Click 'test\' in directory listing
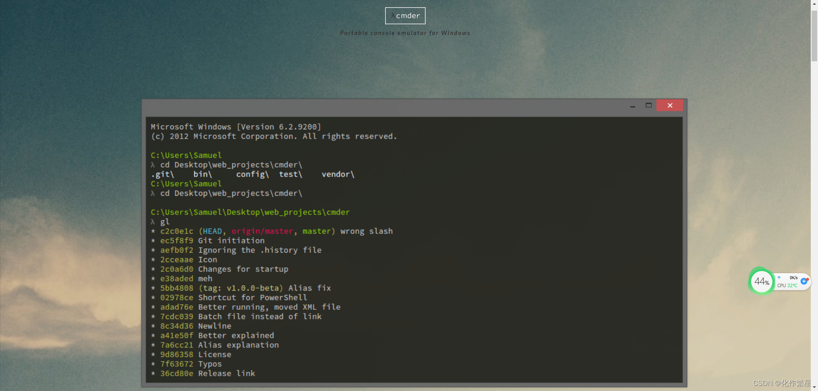Image resolution: width=818 pixels, height=391 pixels. (x=291, y=174)
